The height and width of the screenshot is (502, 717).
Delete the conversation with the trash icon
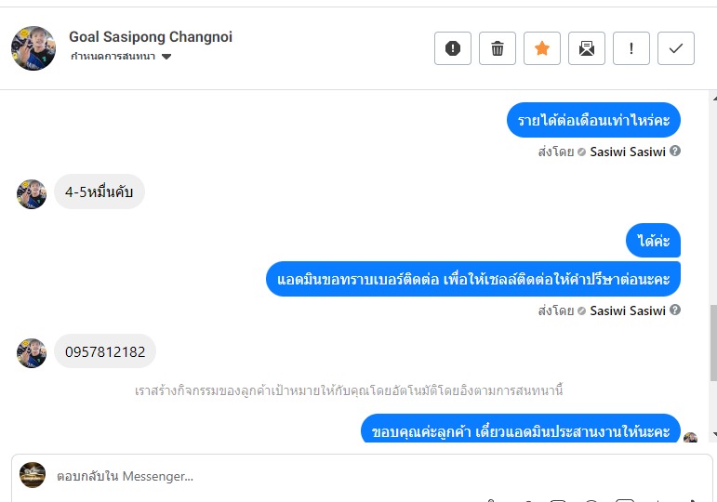pyautogui.click(x=498, y=48)
